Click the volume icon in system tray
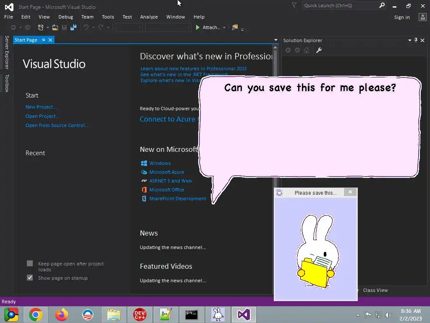This screenshot has width=430, height=323. click(x=388, y=315)
